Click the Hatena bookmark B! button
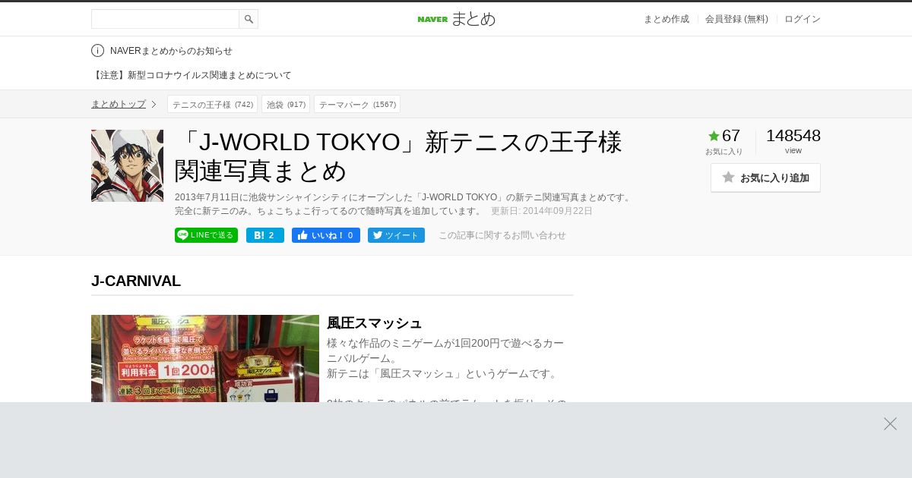Viewport: 912px width, 478px height. 265,235
